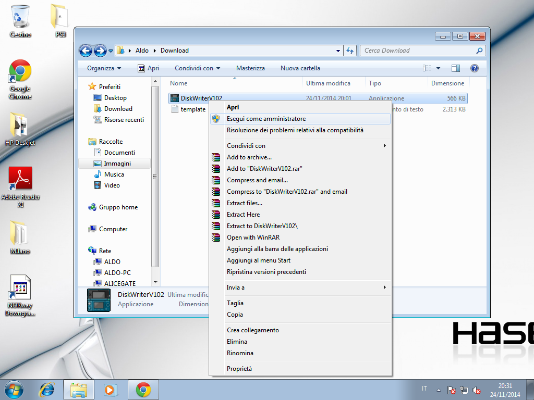Open the Condividi con toolbar dropdown
Viewport: 534px width, 400px height.
198,68
